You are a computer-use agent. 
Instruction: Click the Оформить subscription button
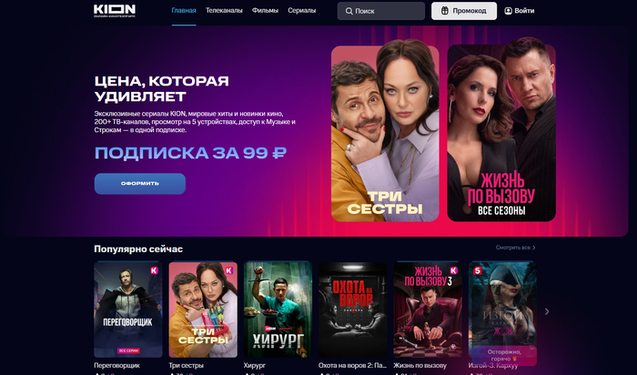point(140,184)
